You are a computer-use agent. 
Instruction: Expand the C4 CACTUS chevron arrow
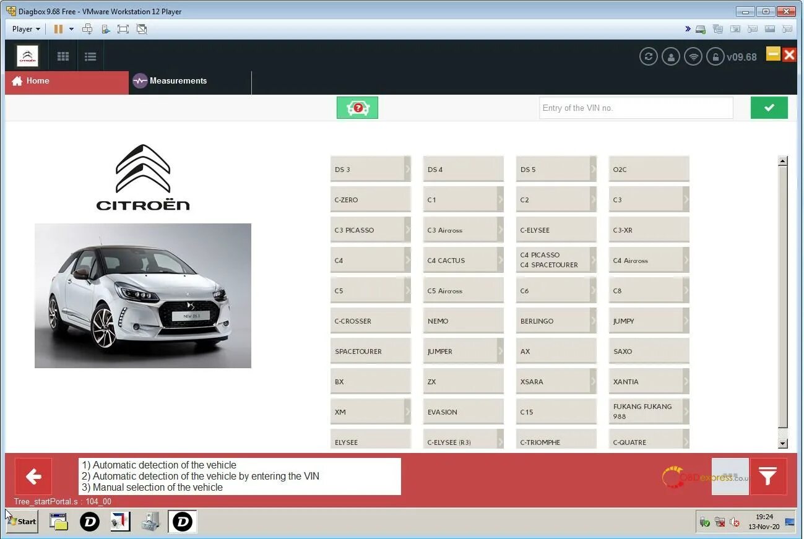tap(500, 260)
